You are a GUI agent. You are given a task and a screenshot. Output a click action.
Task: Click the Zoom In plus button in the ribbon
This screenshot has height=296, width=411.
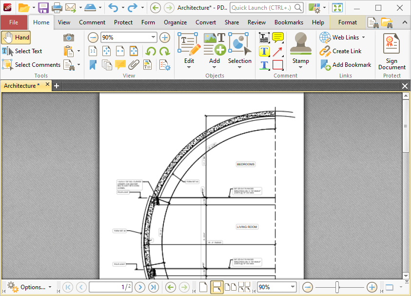point(165,38)
